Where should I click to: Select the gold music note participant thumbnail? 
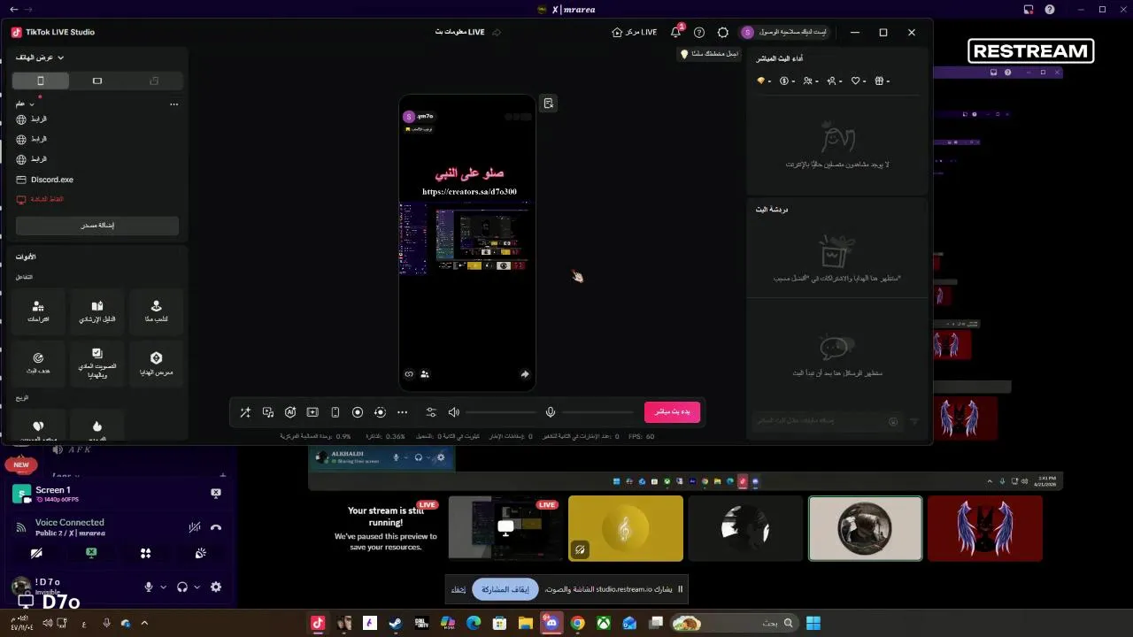pyautogui.click(x=626, y=528)
